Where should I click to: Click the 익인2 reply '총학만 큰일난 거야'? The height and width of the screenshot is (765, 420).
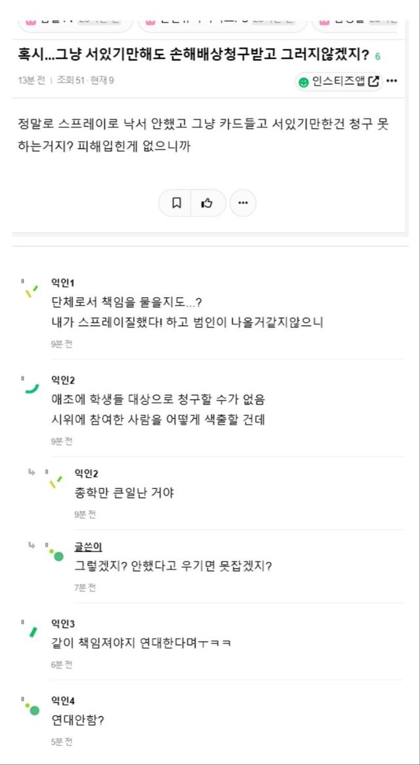click(124, 492)
